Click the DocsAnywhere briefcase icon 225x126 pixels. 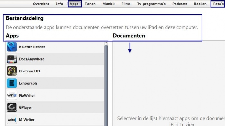12,59
